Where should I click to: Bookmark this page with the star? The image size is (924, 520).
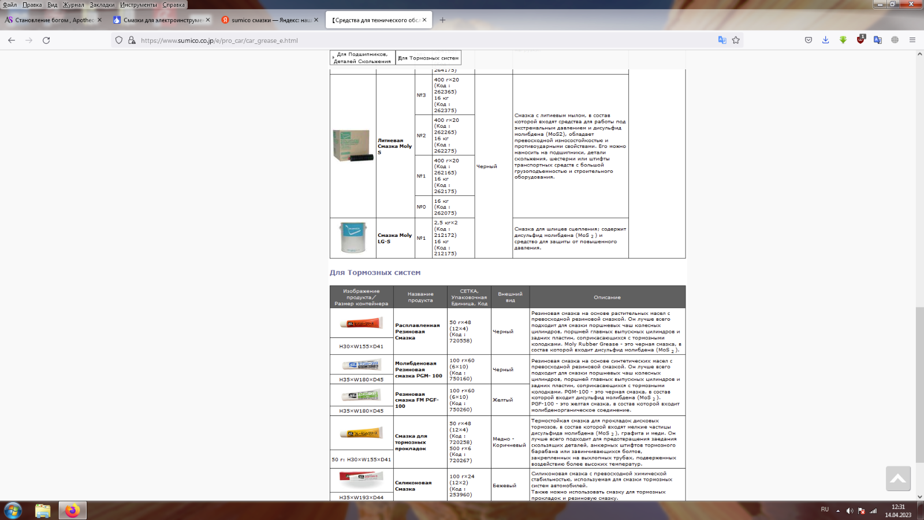(x=736, y=40)
